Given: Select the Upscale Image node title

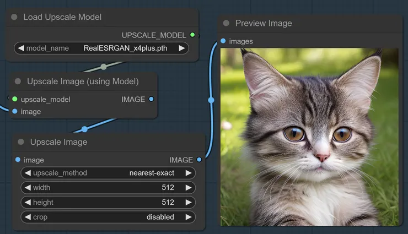Looking at the screenshot, I should (58, 142).
